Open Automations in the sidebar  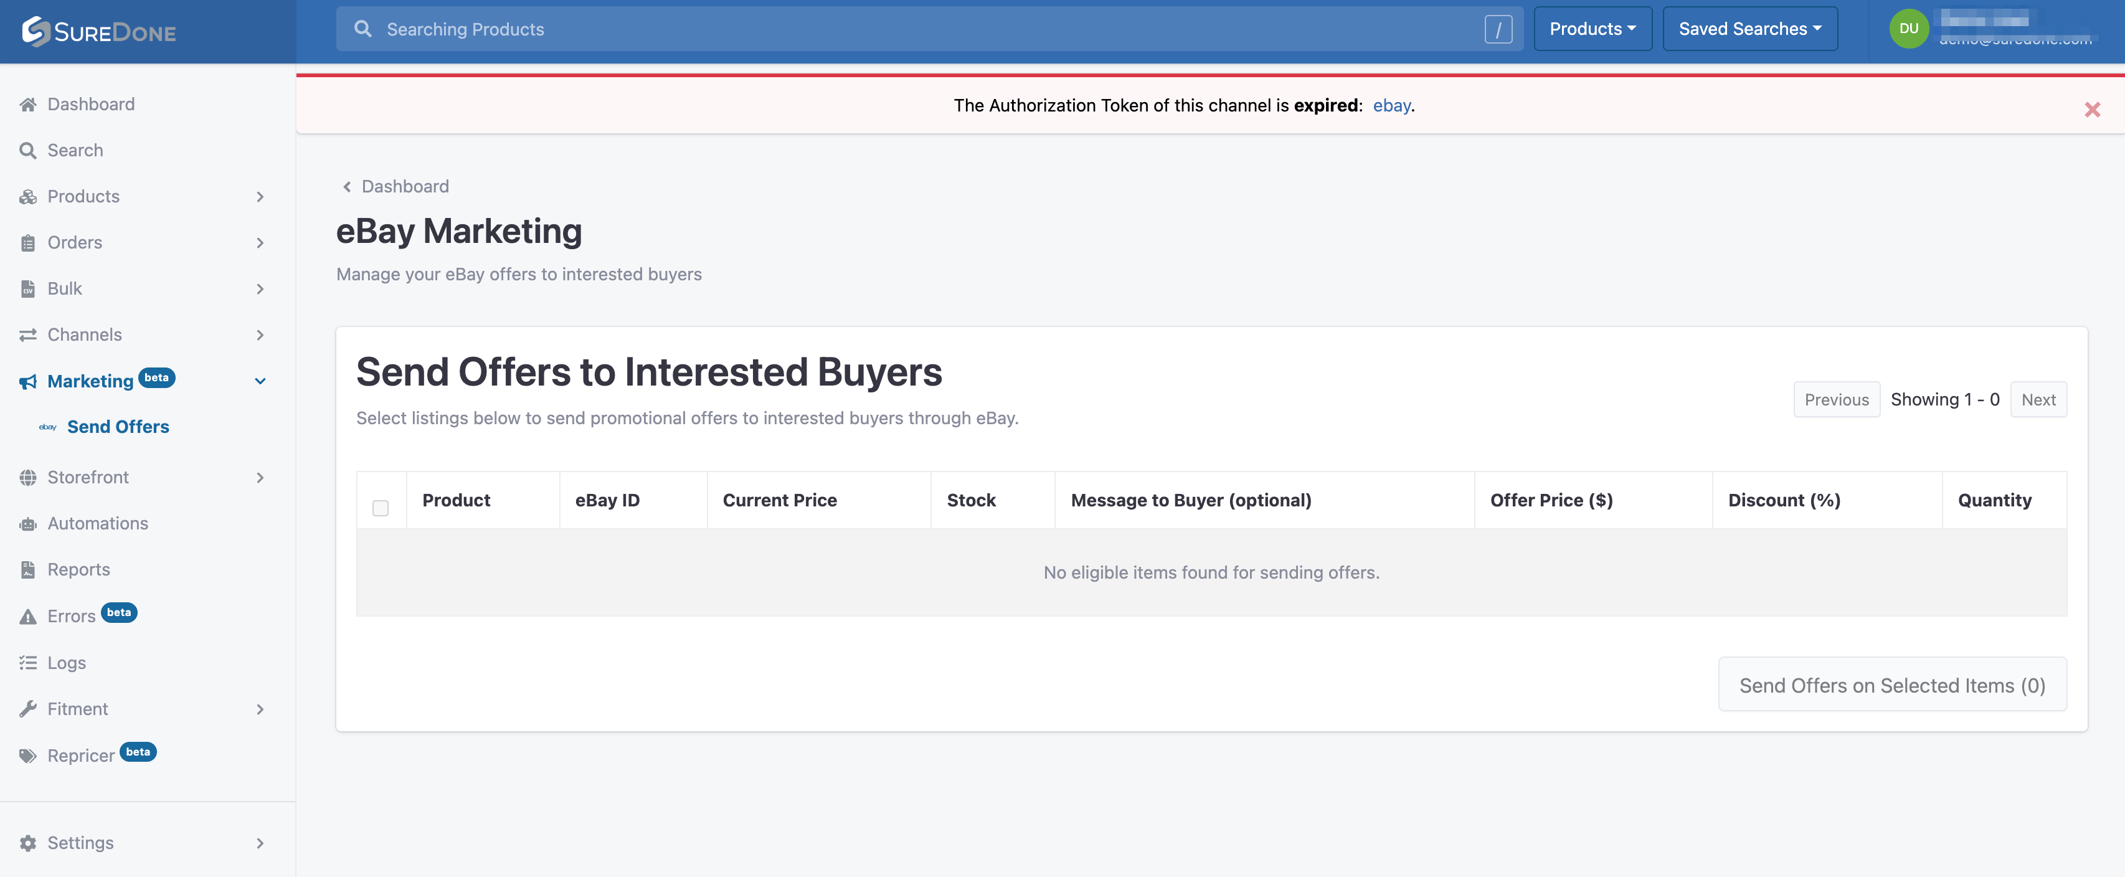point(97,524)
